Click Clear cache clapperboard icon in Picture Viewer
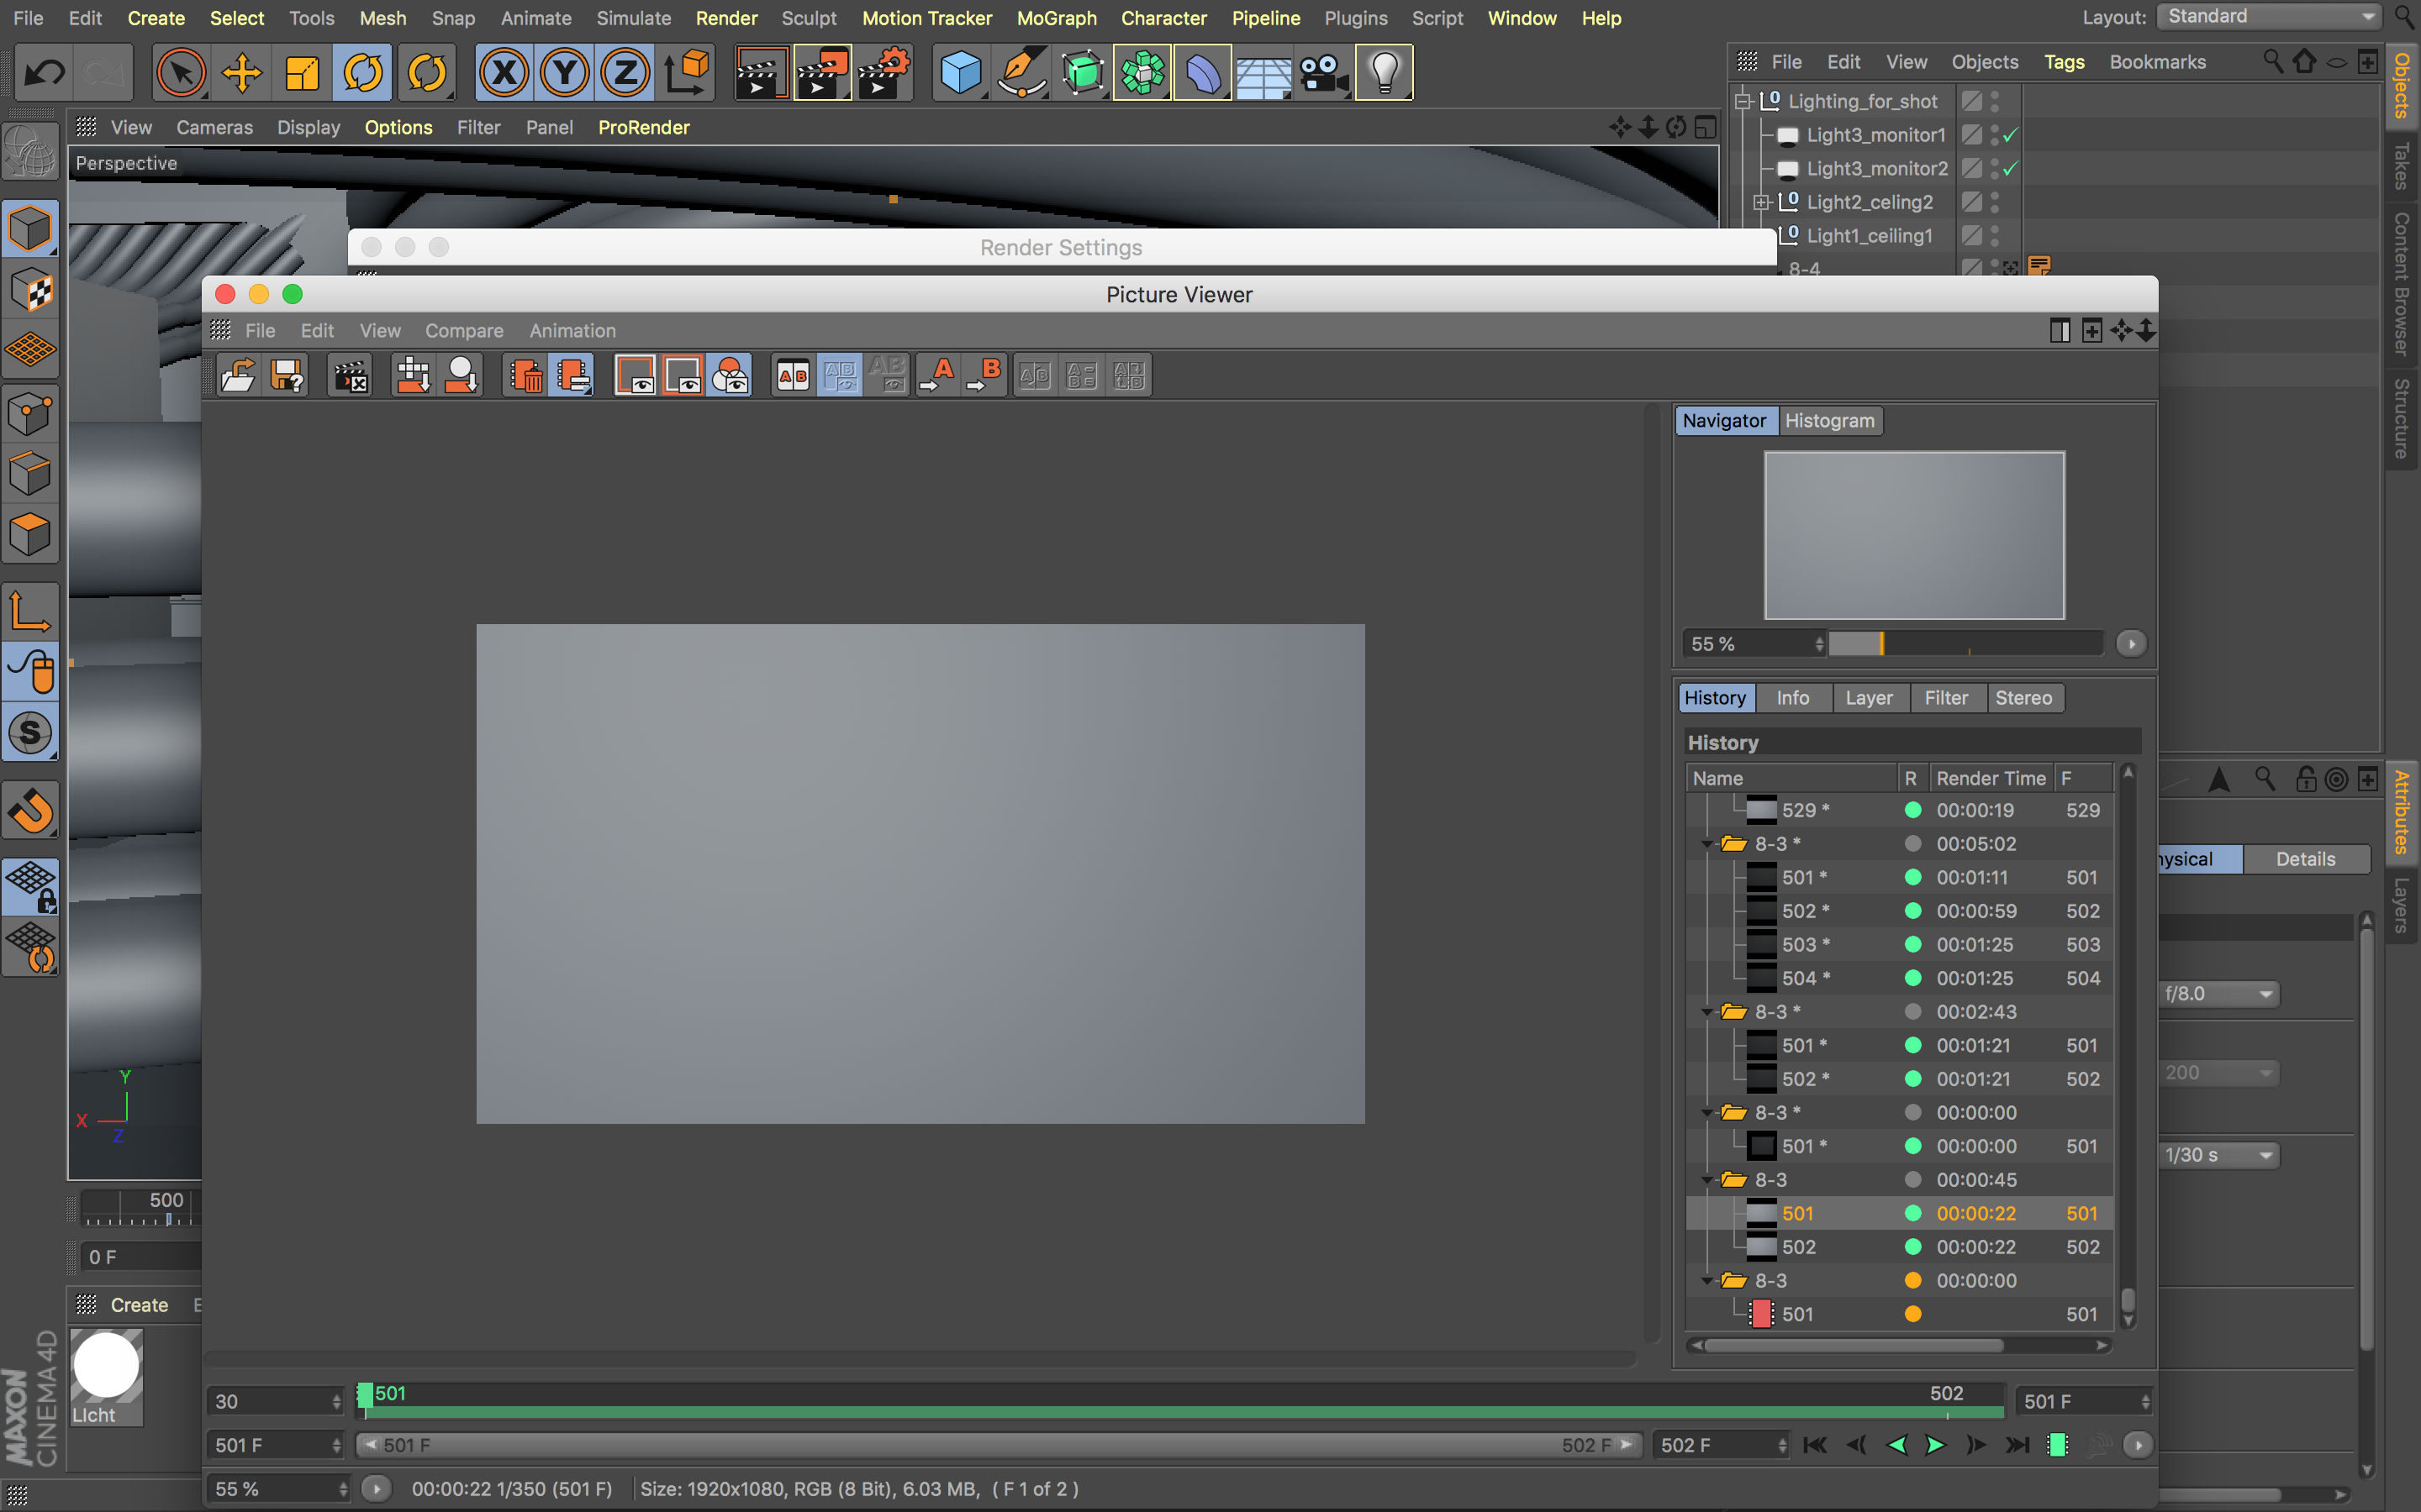The height and width of the screenshot is (1512, 2421). (351, 376)
